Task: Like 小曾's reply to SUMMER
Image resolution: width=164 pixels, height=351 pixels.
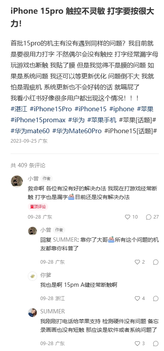Action: 137,262
